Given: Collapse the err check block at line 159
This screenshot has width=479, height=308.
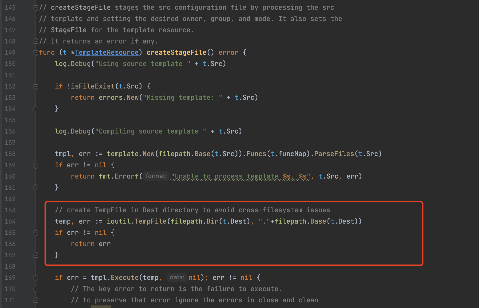Looking at the screenshot, I should point(36,165).
